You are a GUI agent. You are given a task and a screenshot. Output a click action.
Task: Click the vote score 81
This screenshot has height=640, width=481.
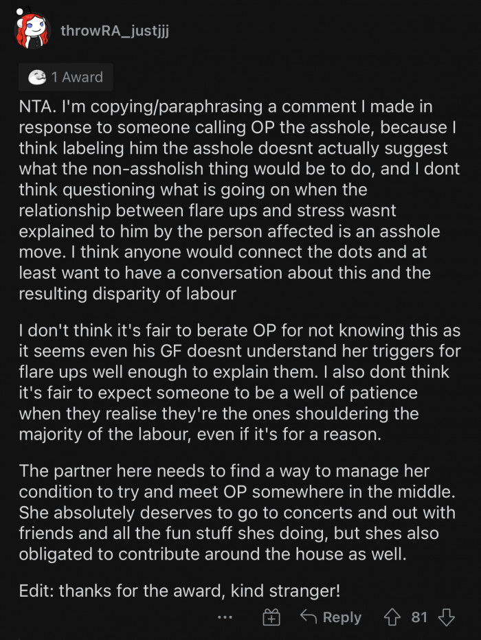[419, 617]
